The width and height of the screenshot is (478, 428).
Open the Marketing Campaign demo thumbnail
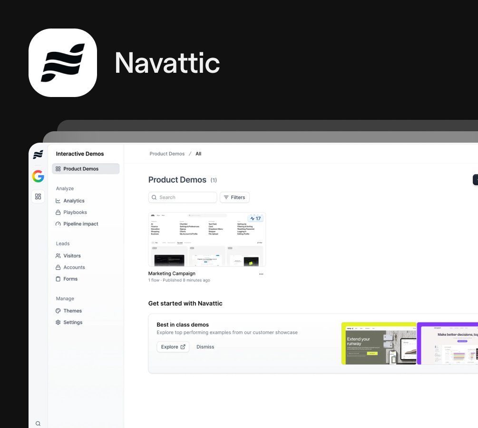click(207, 239)
